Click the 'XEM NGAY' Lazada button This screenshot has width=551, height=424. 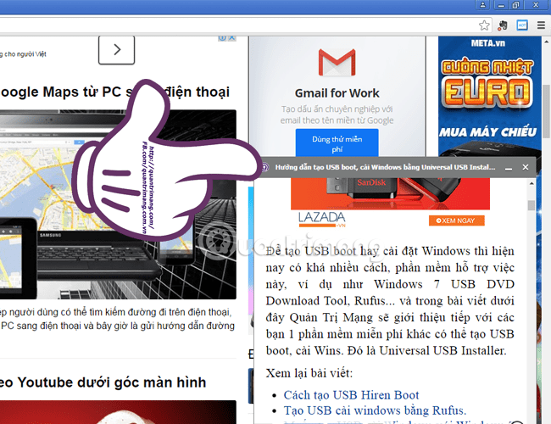[456, 220]
